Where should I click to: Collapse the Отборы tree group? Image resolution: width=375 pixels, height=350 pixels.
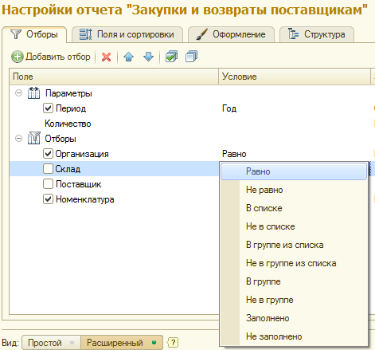[x=18, y=139]
